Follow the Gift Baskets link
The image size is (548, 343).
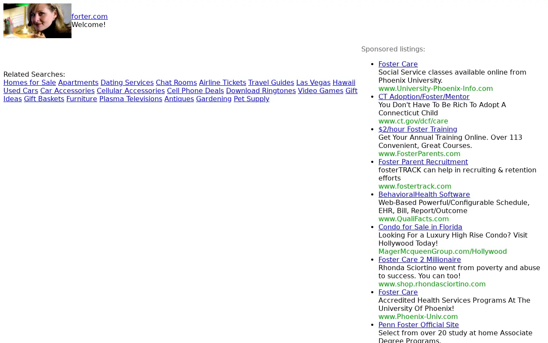44,99
